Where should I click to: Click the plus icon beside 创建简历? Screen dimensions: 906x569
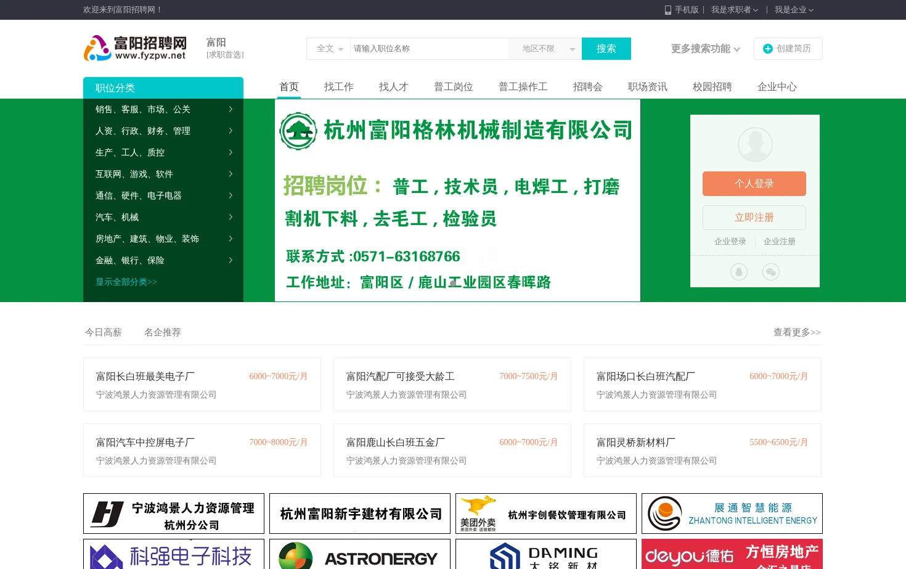tap(768, 49)
